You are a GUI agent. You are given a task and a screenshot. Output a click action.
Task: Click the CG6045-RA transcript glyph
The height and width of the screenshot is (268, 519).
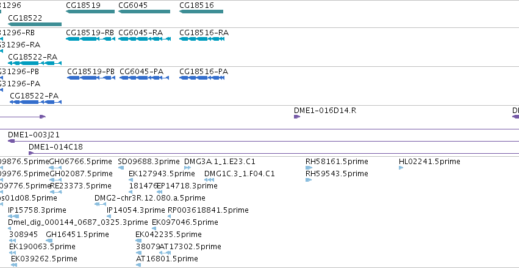pos(145,39)
